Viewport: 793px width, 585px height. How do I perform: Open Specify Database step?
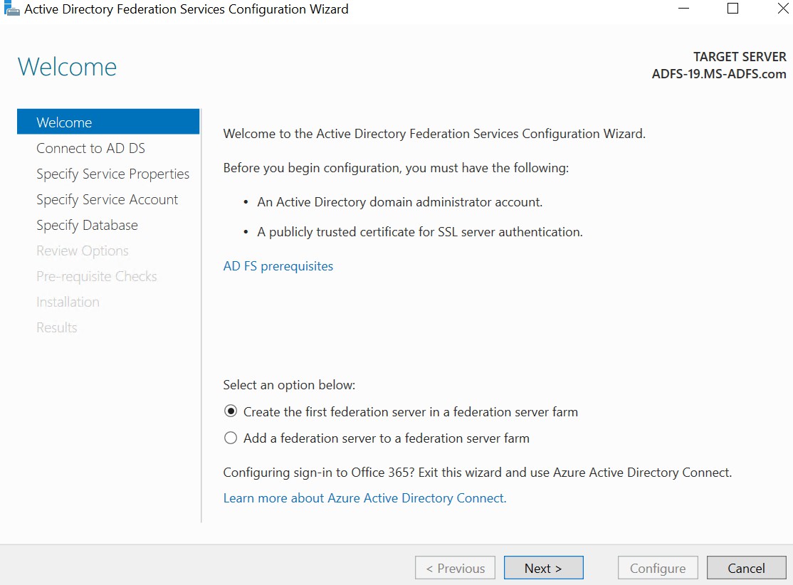(x=87, y=225)
